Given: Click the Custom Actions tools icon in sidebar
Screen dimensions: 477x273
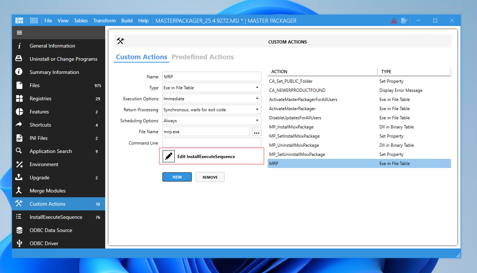Looking at the screenshot, I should point(19,204).
